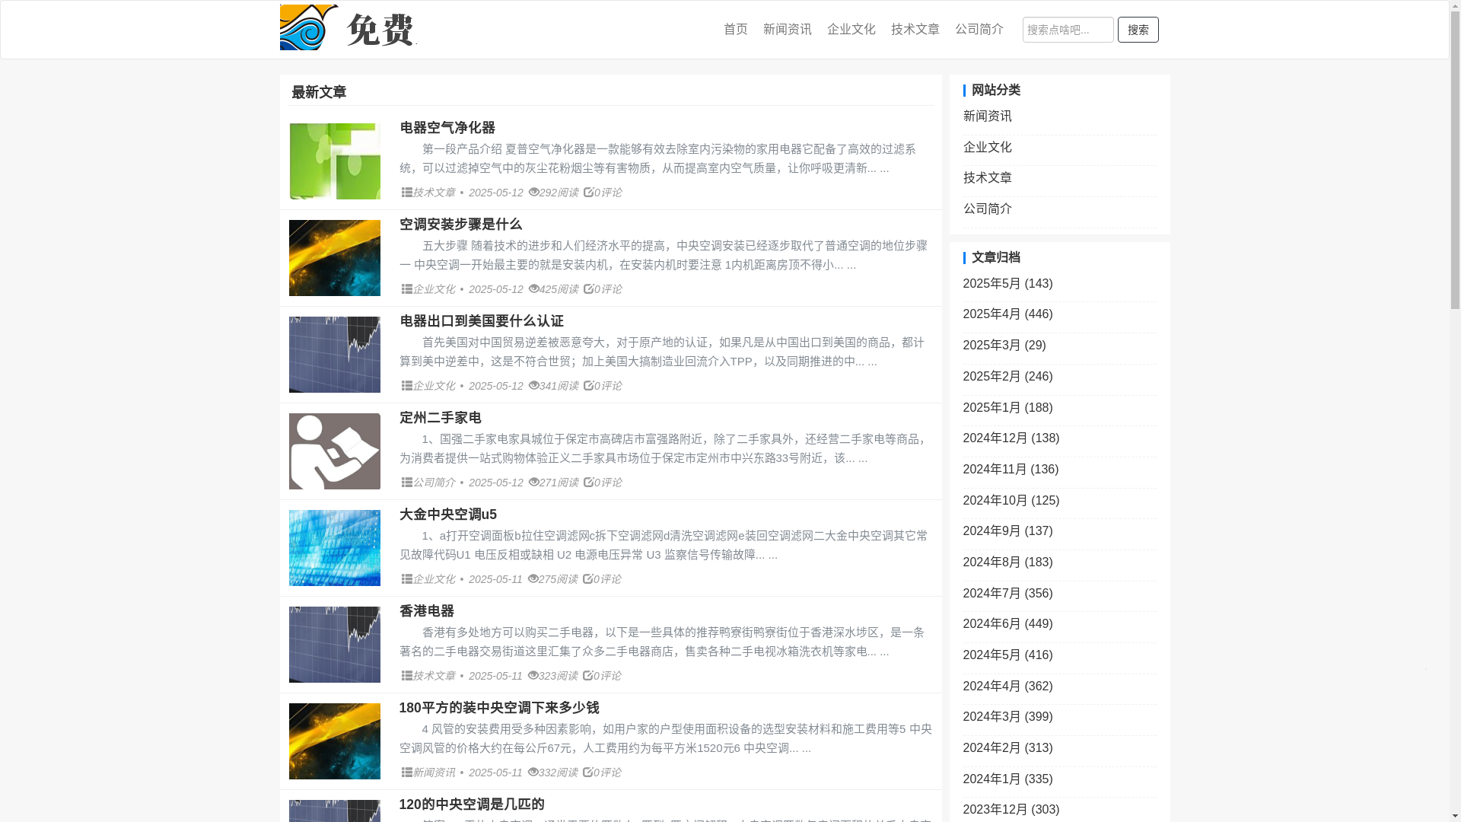
Task: Click the eye icon next to 275阅读
Action: [533, 579]
